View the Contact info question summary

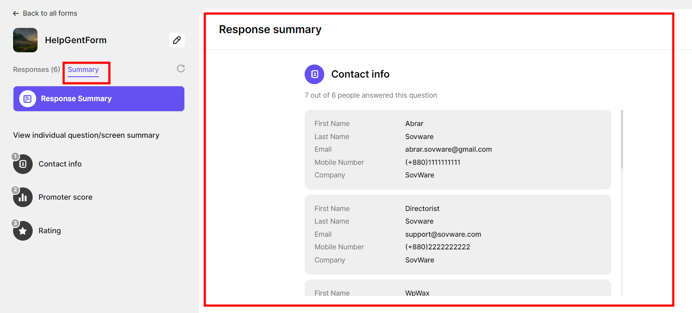[x=60, y=164]
